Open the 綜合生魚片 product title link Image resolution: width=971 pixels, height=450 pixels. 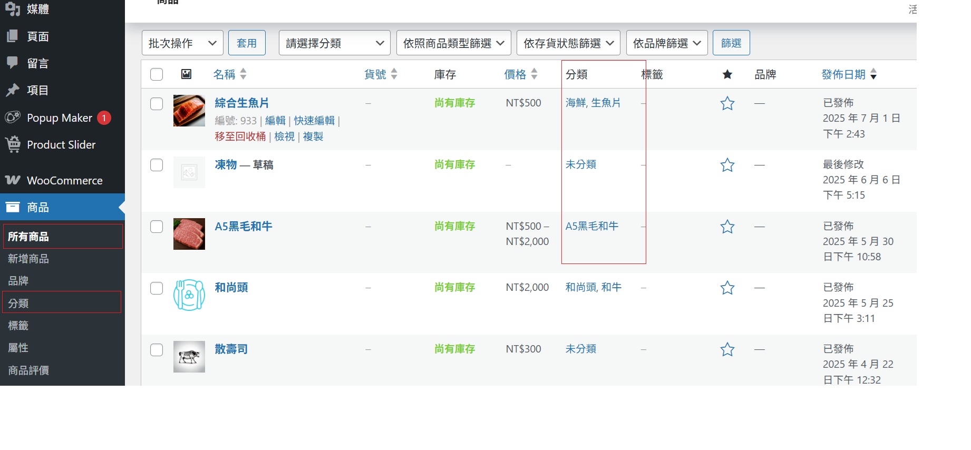point(242,103)
